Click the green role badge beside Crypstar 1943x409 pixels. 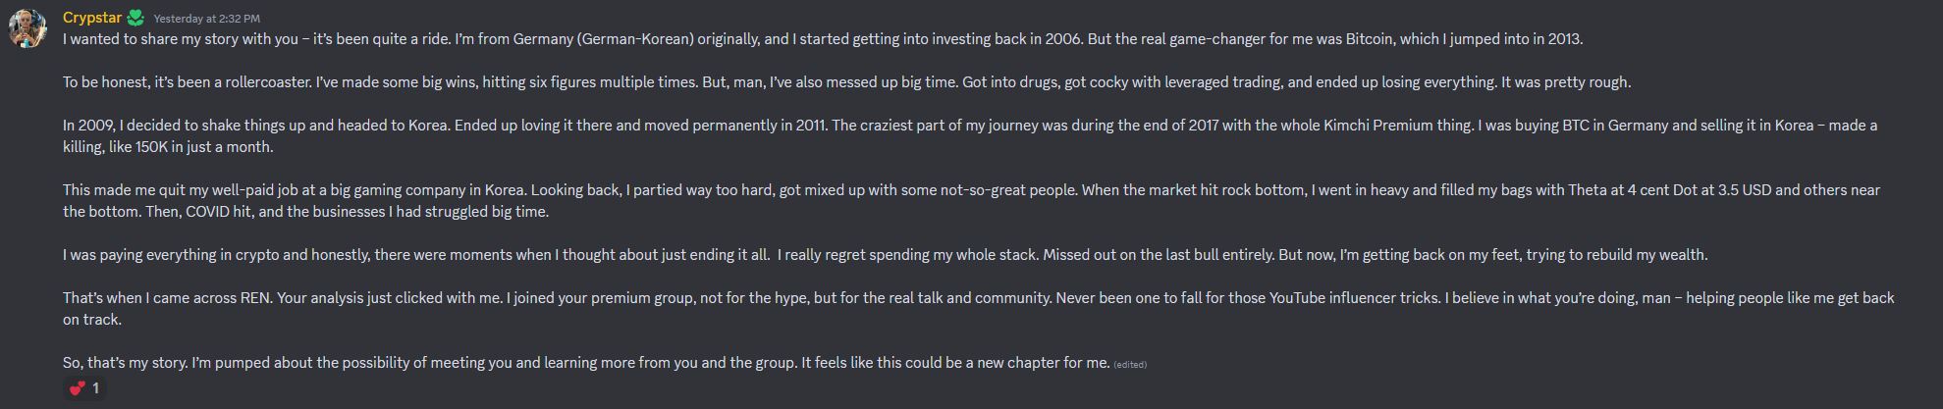(x=135, y=18)
